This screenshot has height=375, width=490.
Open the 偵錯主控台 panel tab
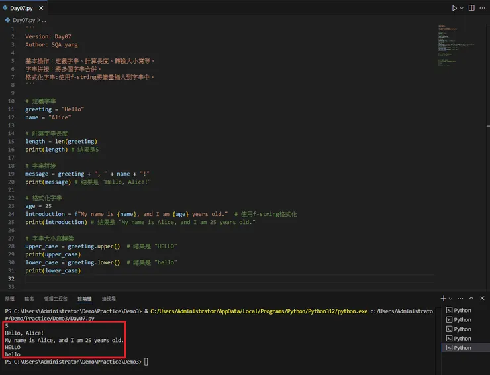coord(56,299)
